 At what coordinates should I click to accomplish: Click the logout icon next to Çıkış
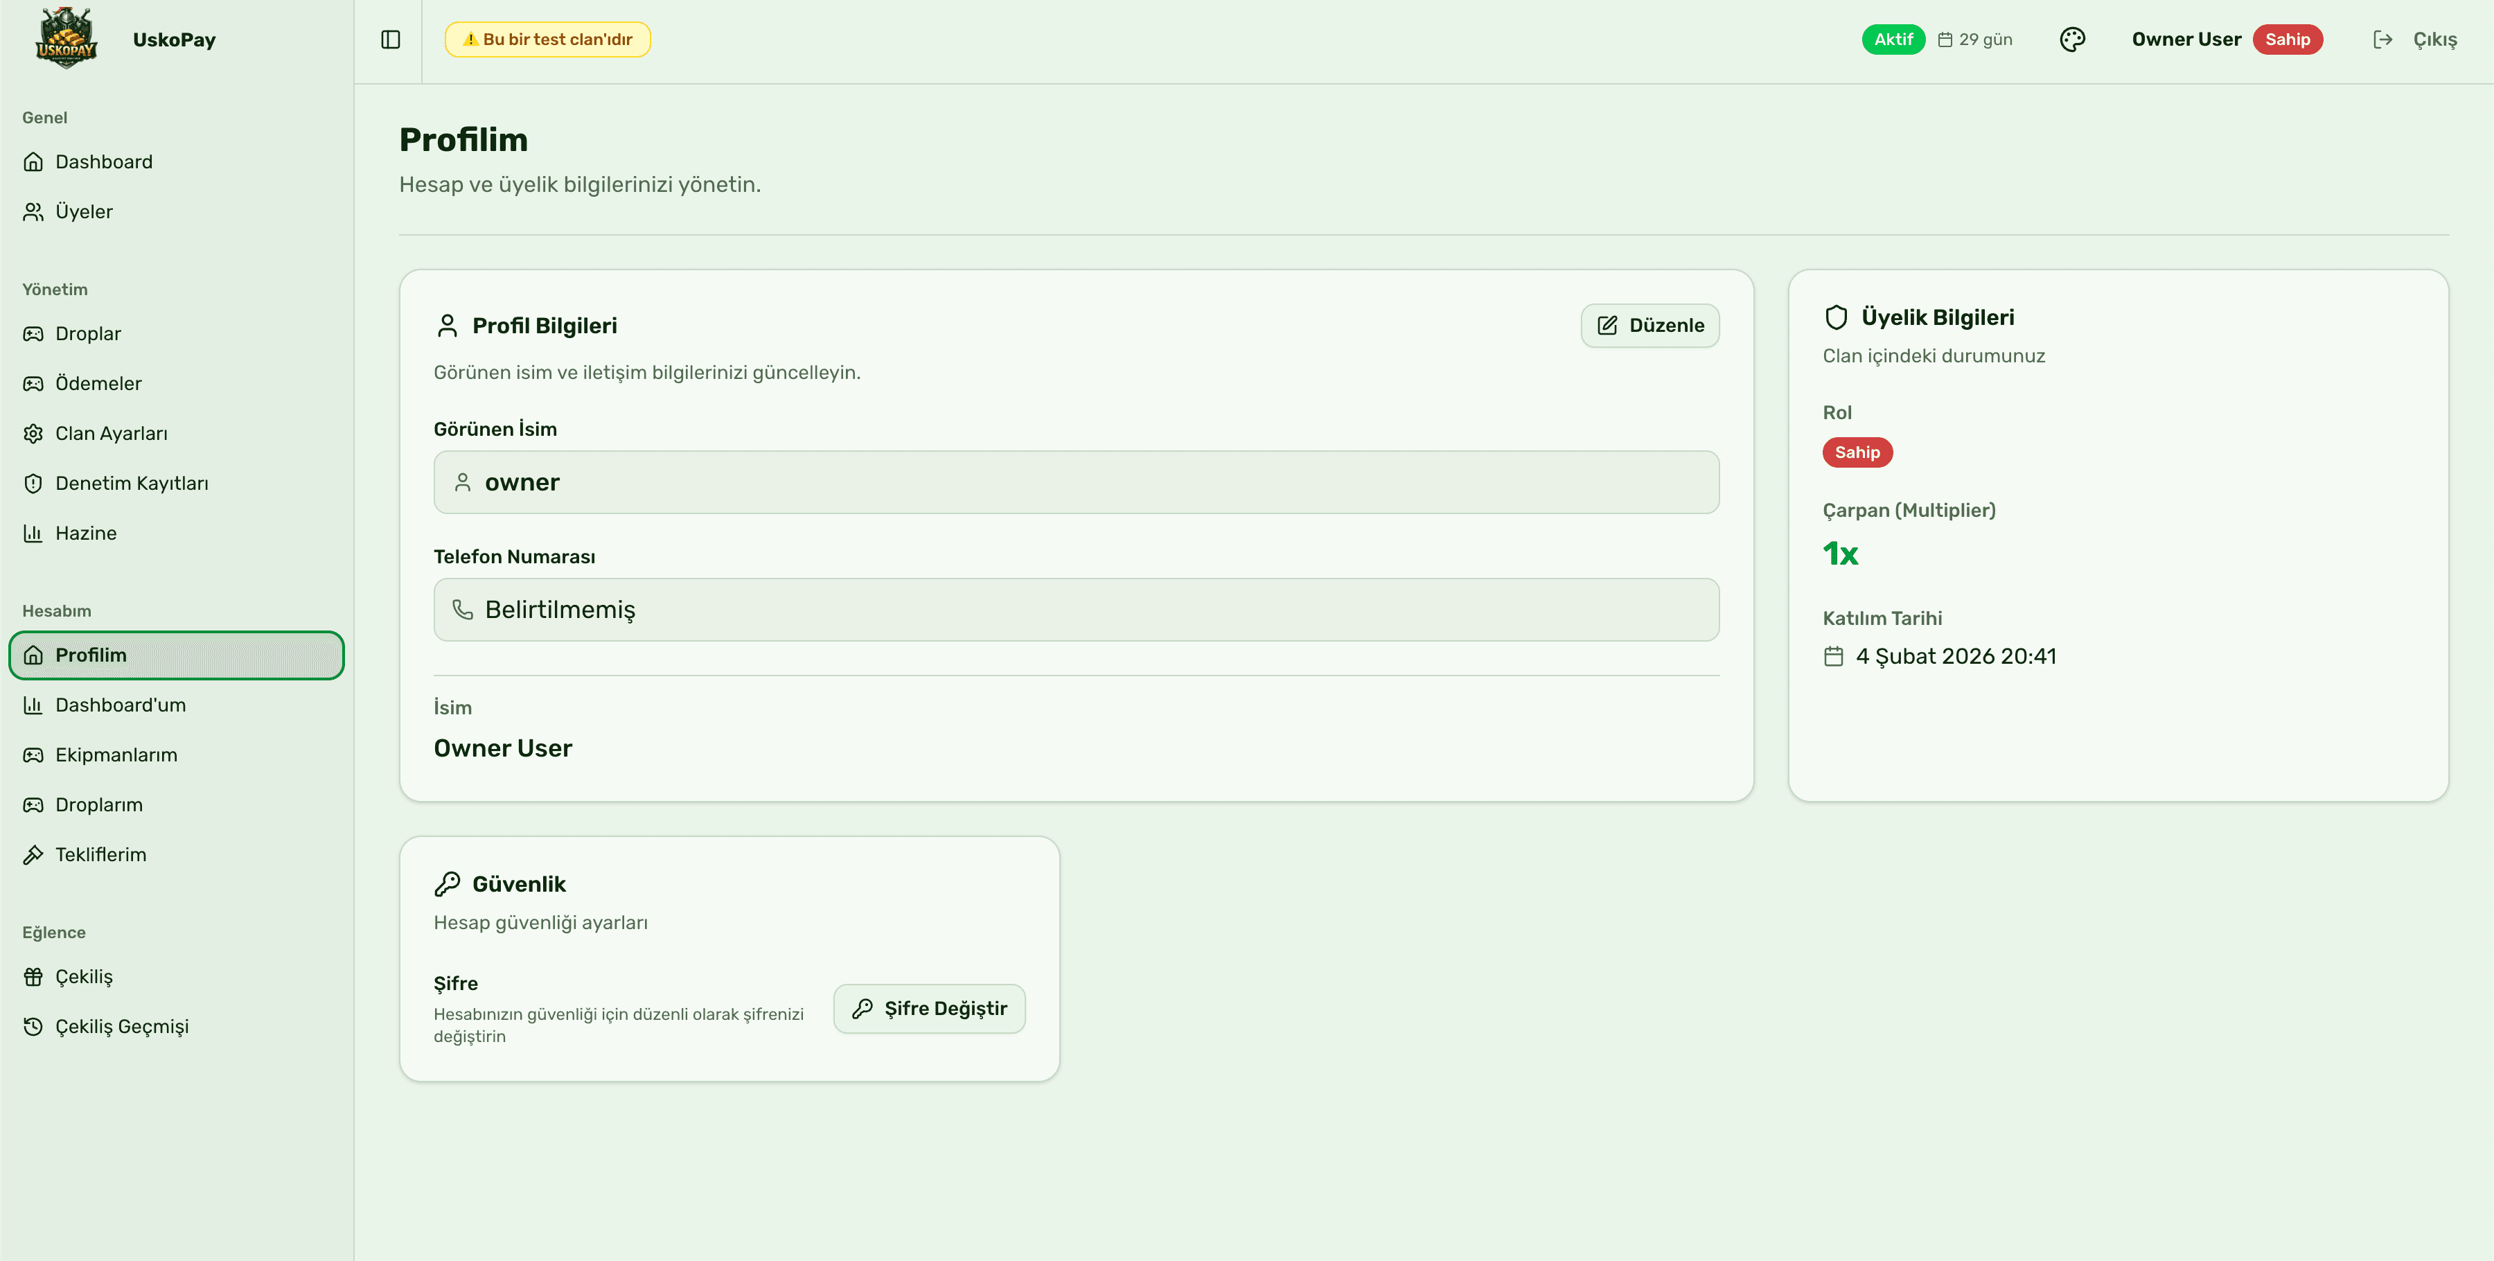pyautogui.click(x=2382, y=39)
